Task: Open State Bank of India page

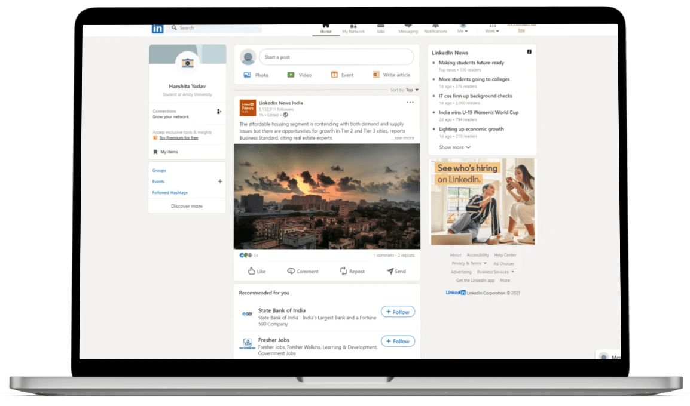Action: [x=282, y=310]
